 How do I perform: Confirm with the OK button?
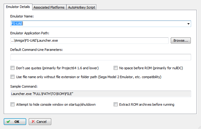15,122
